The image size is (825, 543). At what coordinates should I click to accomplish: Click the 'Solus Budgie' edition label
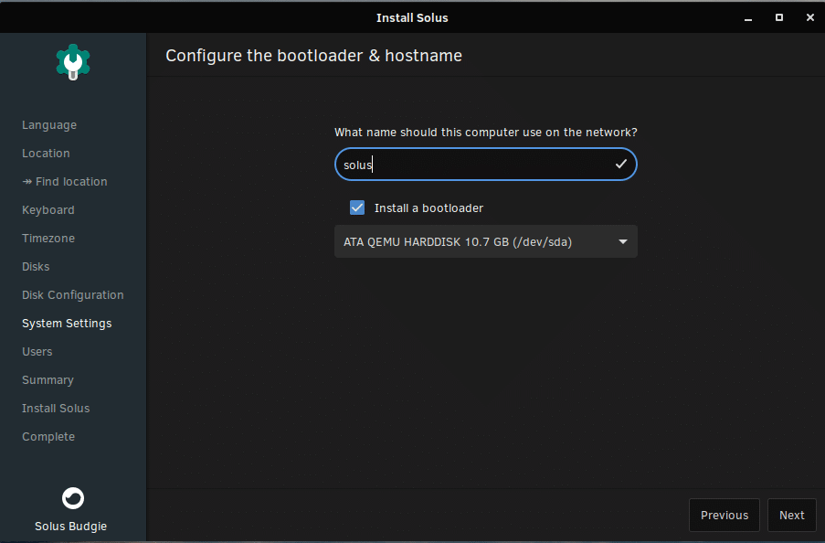point(71,527)
